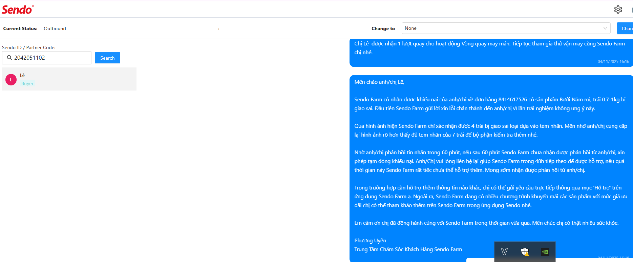Open the V app tray icon
Image resolution: width=633 pixels, height=262 pixels.
[504, 251]
